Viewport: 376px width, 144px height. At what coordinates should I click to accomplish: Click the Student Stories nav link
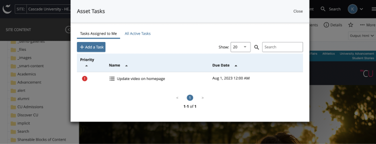tap(363, 58)
